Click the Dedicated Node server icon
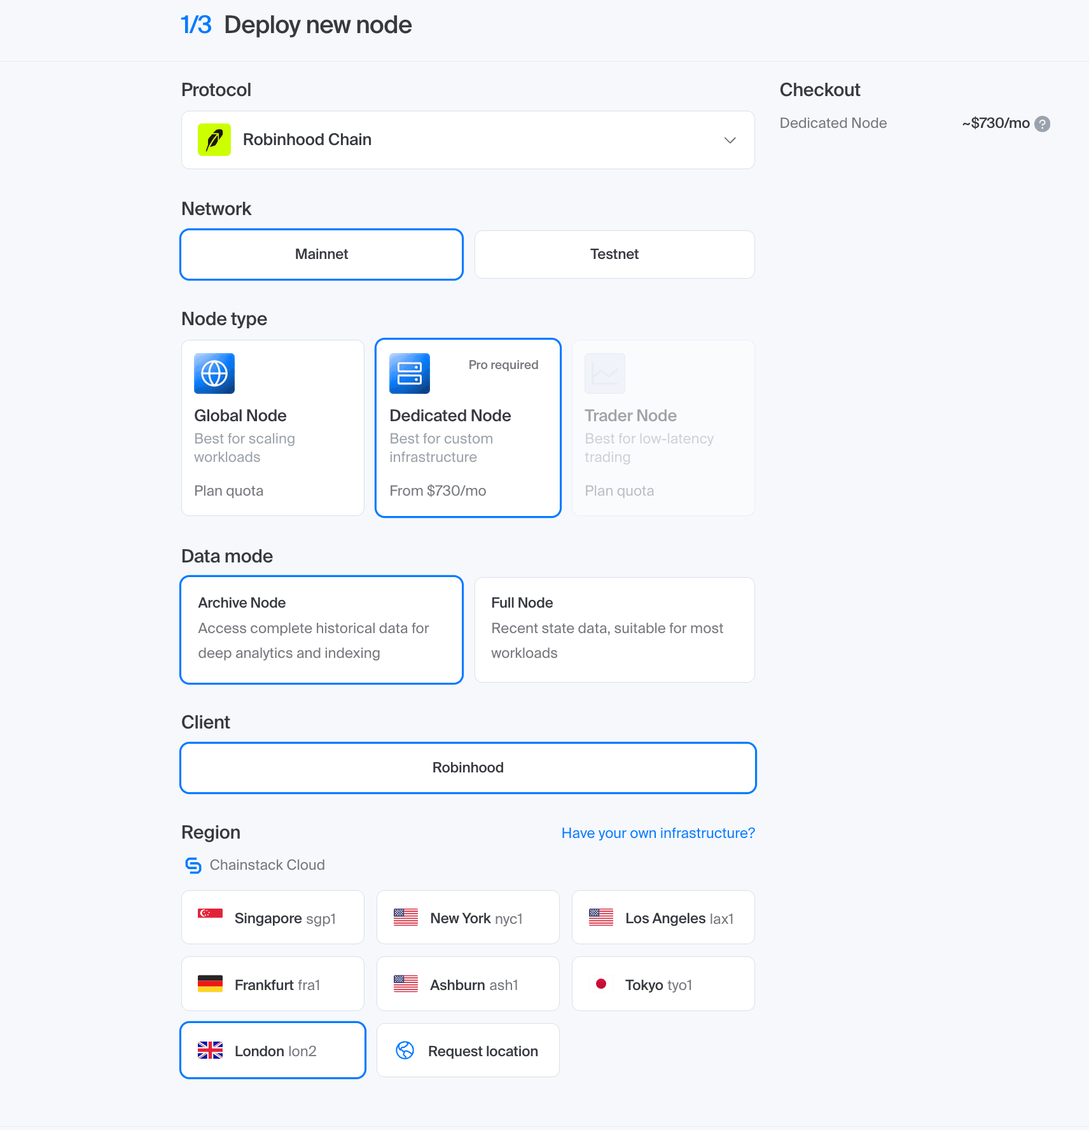 point(410,373)
